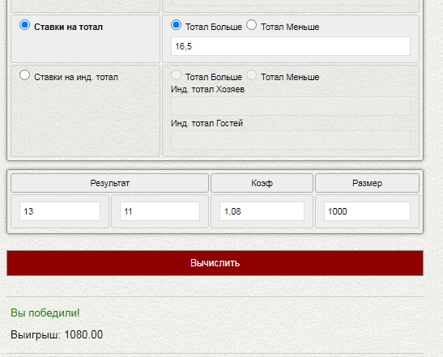443x357 pixels.
Task: Click the 'Размер' field showing 1000
Action: 367,211
